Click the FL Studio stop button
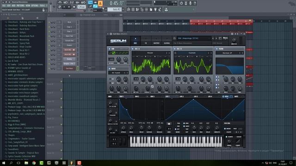The width and height of the screenshot is (296, 166). tap(69, 7)
